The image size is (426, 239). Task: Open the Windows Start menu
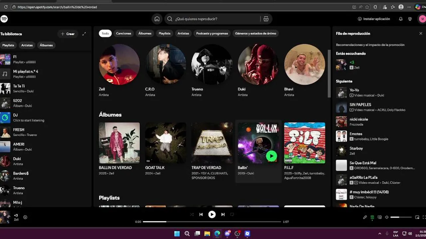coord(177,234)
